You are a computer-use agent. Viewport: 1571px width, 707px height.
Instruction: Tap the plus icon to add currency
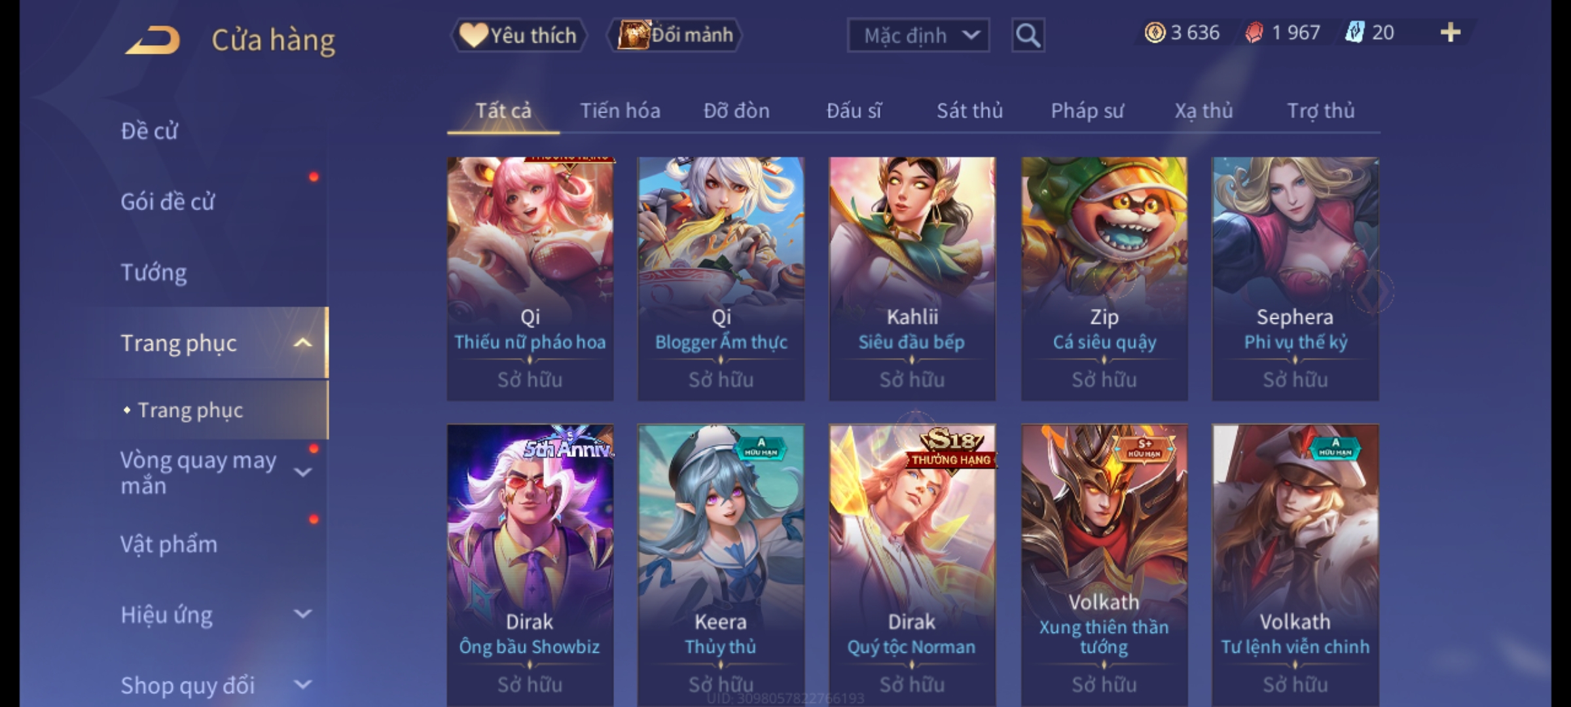1451,32
